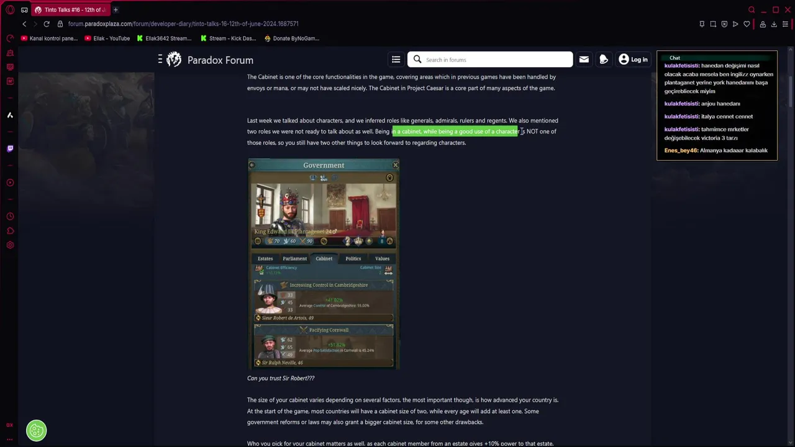Screen dimensions: 795x447
Task: Focus the Search in forums field
Action: click(490, 60)
